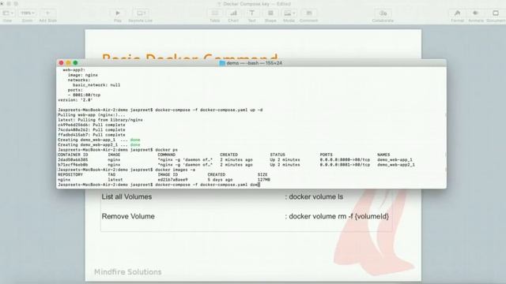Add a new slide with Add Slide
The width and height of the screenshot is (506, 284).
point(47,13)
